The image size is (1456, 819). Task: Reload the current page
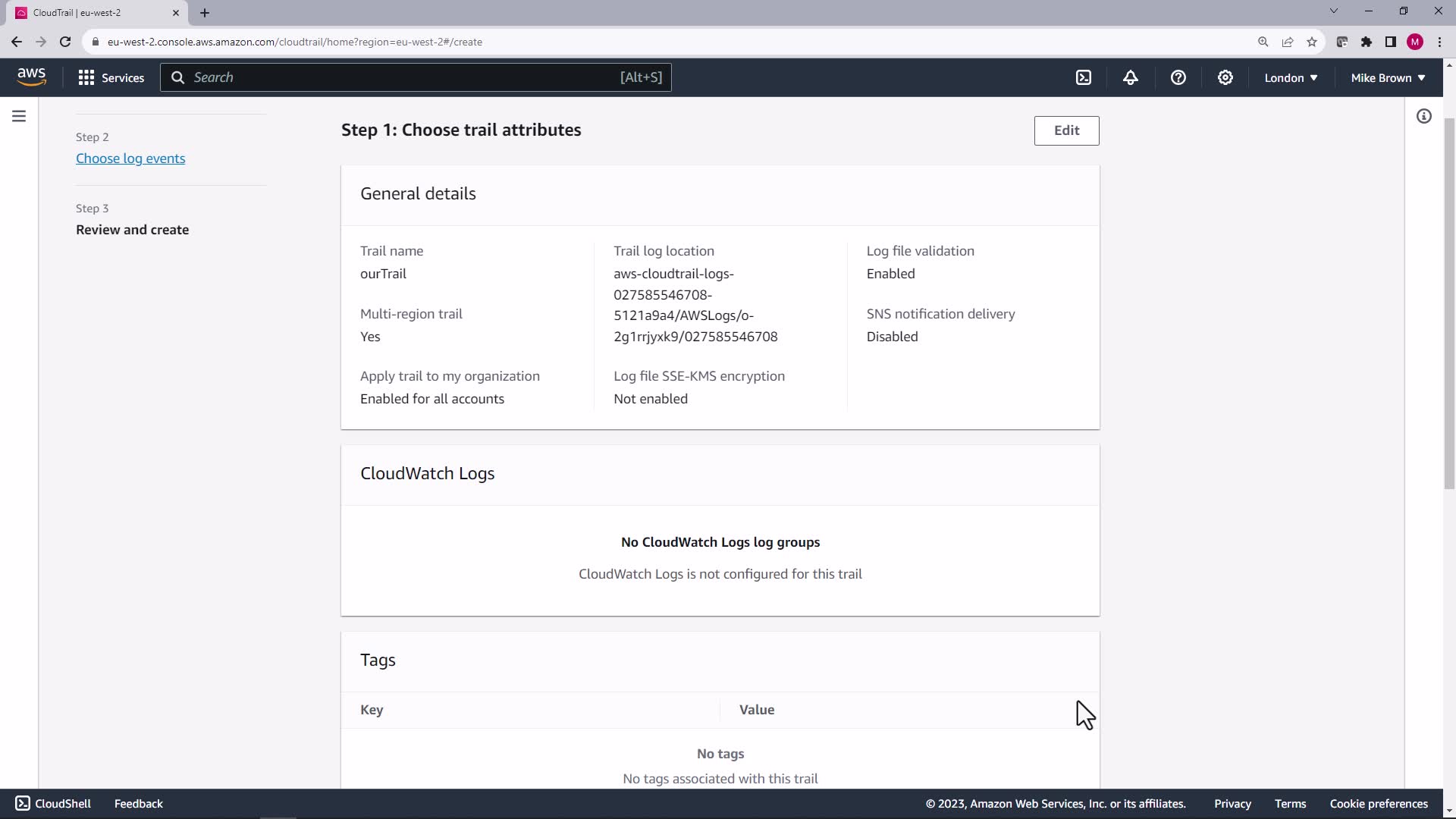(65, 42)
